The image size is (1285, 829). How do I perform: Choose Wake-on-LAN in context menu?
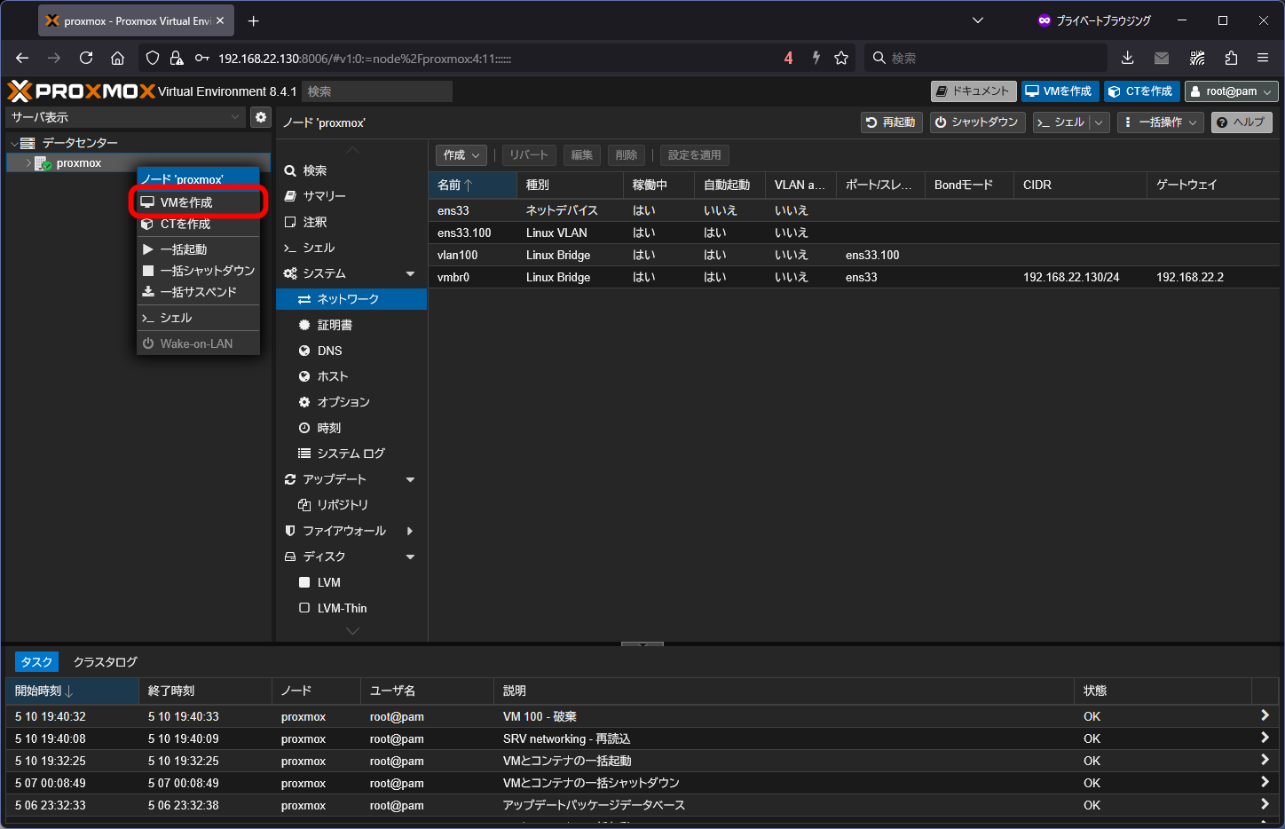click(198, 343)
